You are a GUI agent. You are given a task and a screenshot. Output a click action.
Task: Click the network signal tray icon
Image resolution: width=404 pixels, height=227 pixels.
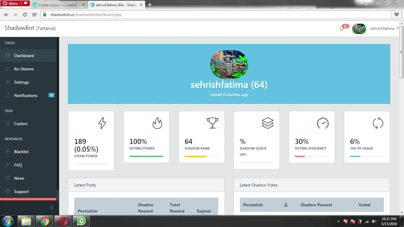pos(367,221)
